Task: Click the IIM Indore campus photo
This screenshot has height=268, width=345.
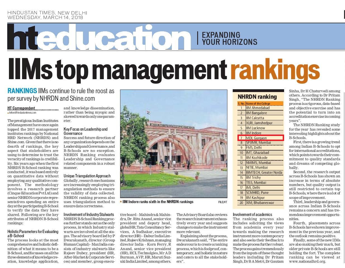Action: [174, 144]
